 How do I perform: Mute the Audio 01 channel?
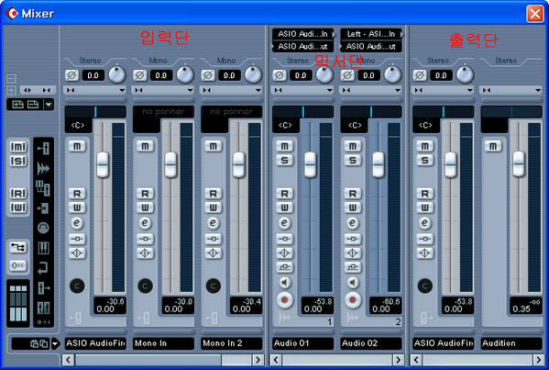(285, 146)
